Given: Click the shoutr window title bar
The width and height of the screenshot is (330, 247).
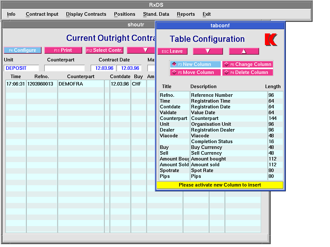Looking at the screenshot, I should coord(79,25).
